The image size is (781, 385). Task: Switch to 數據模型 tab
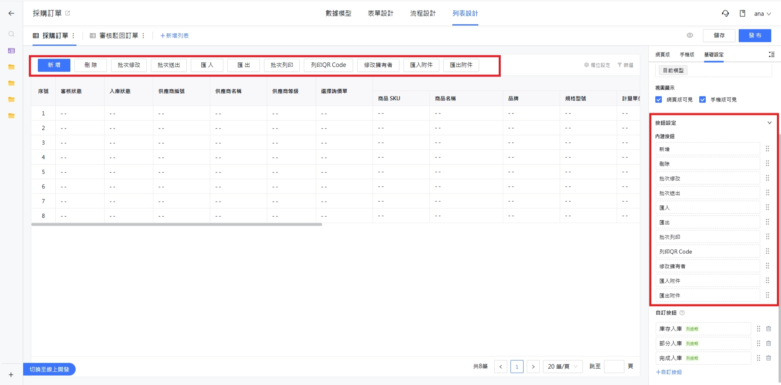pyautogui.click(x=338, y=13)
